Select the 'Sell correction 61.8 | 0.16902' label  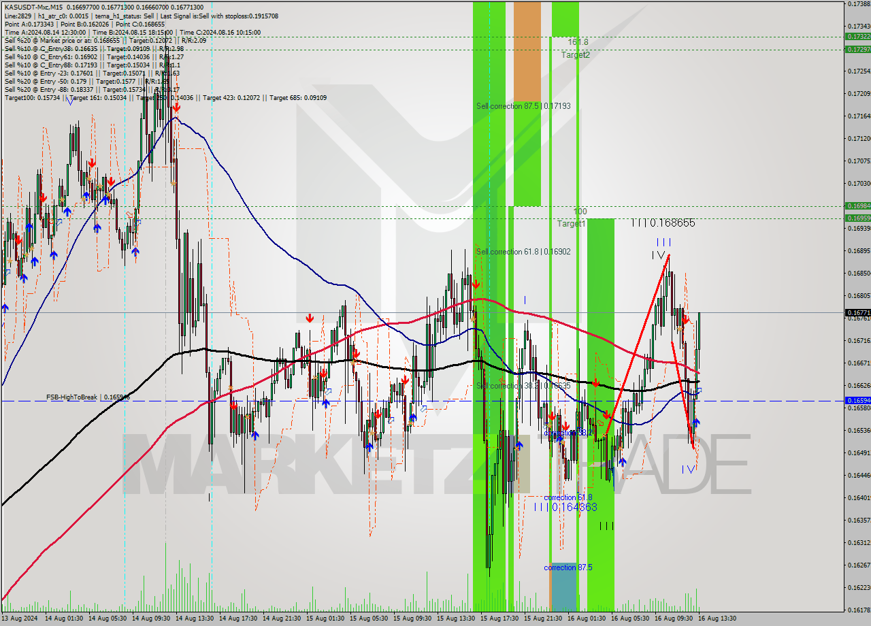coord(523,252)
